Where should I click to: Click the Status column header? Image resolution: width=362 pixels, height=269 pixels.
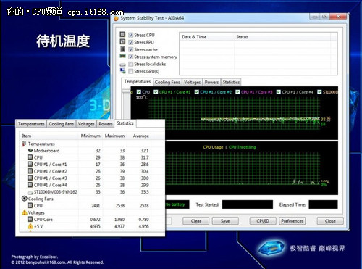pyautogui.click(x=282, y=37)
